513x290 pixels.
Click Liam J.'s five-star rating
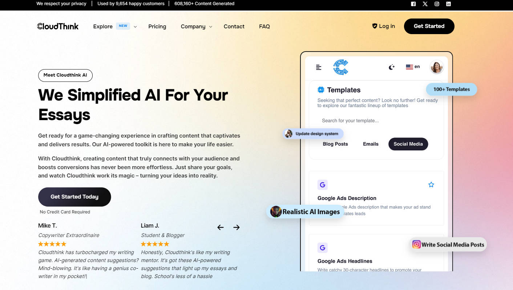click(155, 244)
